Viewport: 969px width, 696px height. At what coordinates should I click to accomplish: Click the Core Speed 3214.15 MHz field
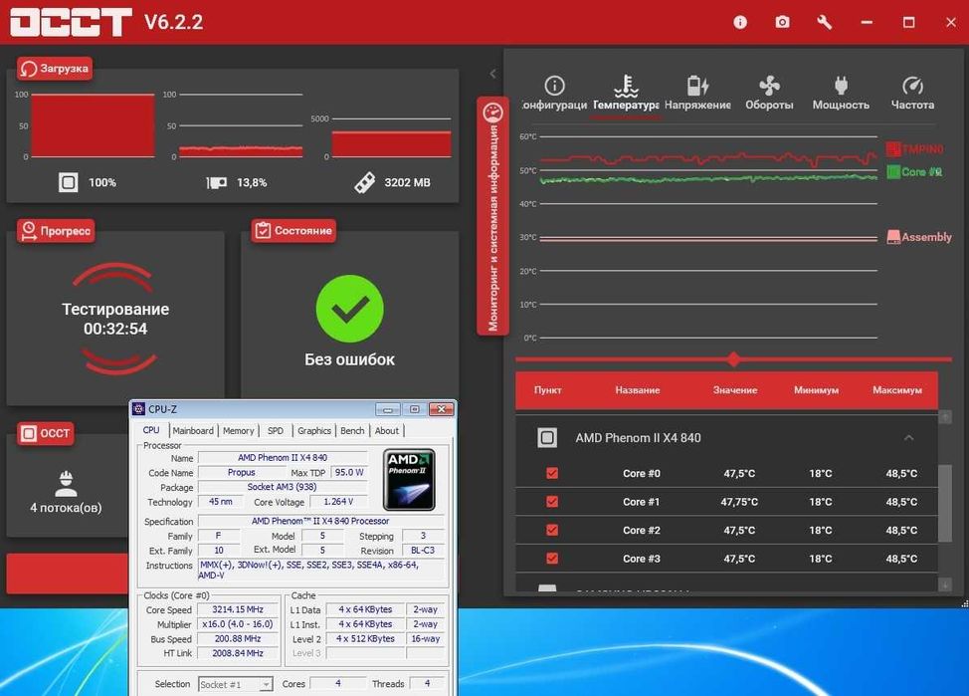(x=238, y=609)
